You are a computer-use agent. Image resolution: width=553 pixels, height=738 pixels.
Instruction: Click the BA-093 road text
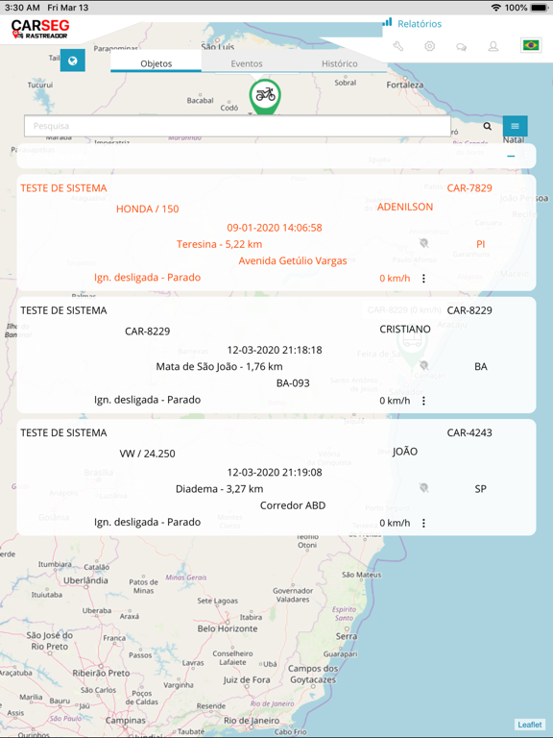click(x=293, y=383)
